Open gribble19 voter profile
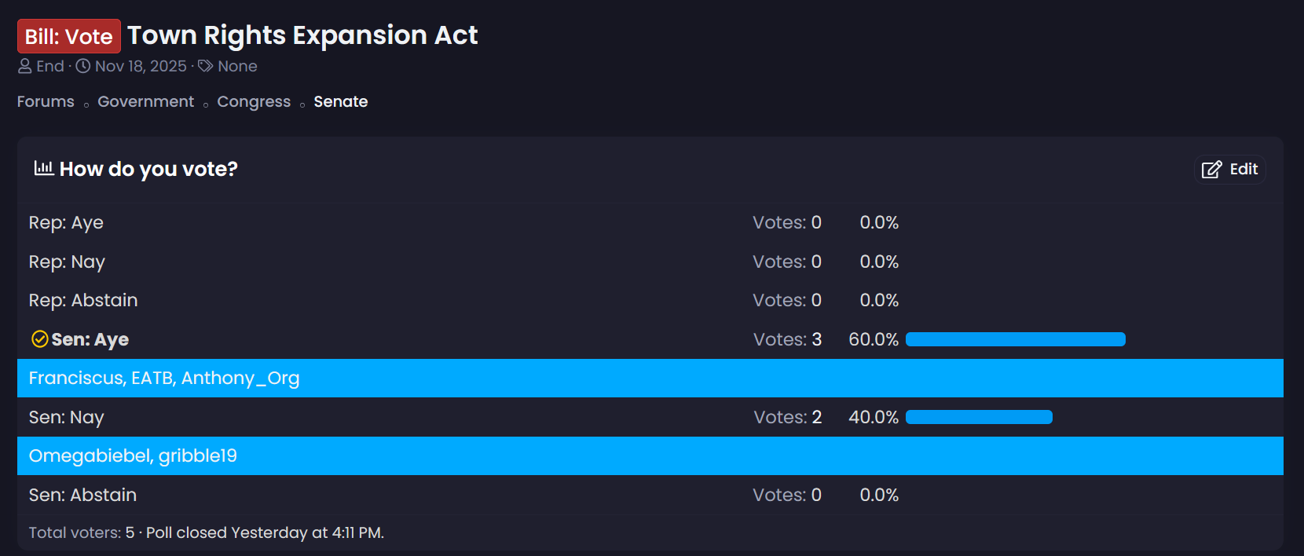This screenshot has height=556, width=1304. (x=197, y=455)
